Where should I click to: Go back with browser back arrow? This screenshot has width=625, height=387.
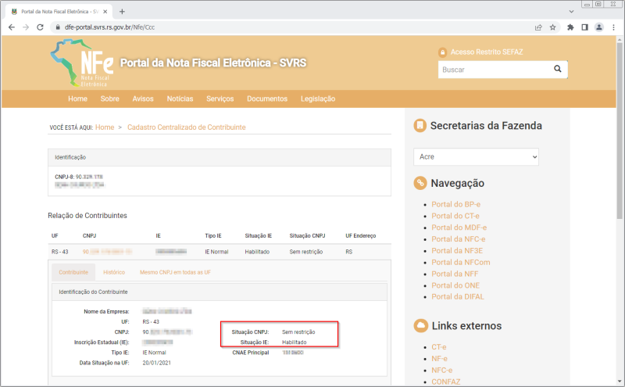click(x=12, y=27)
